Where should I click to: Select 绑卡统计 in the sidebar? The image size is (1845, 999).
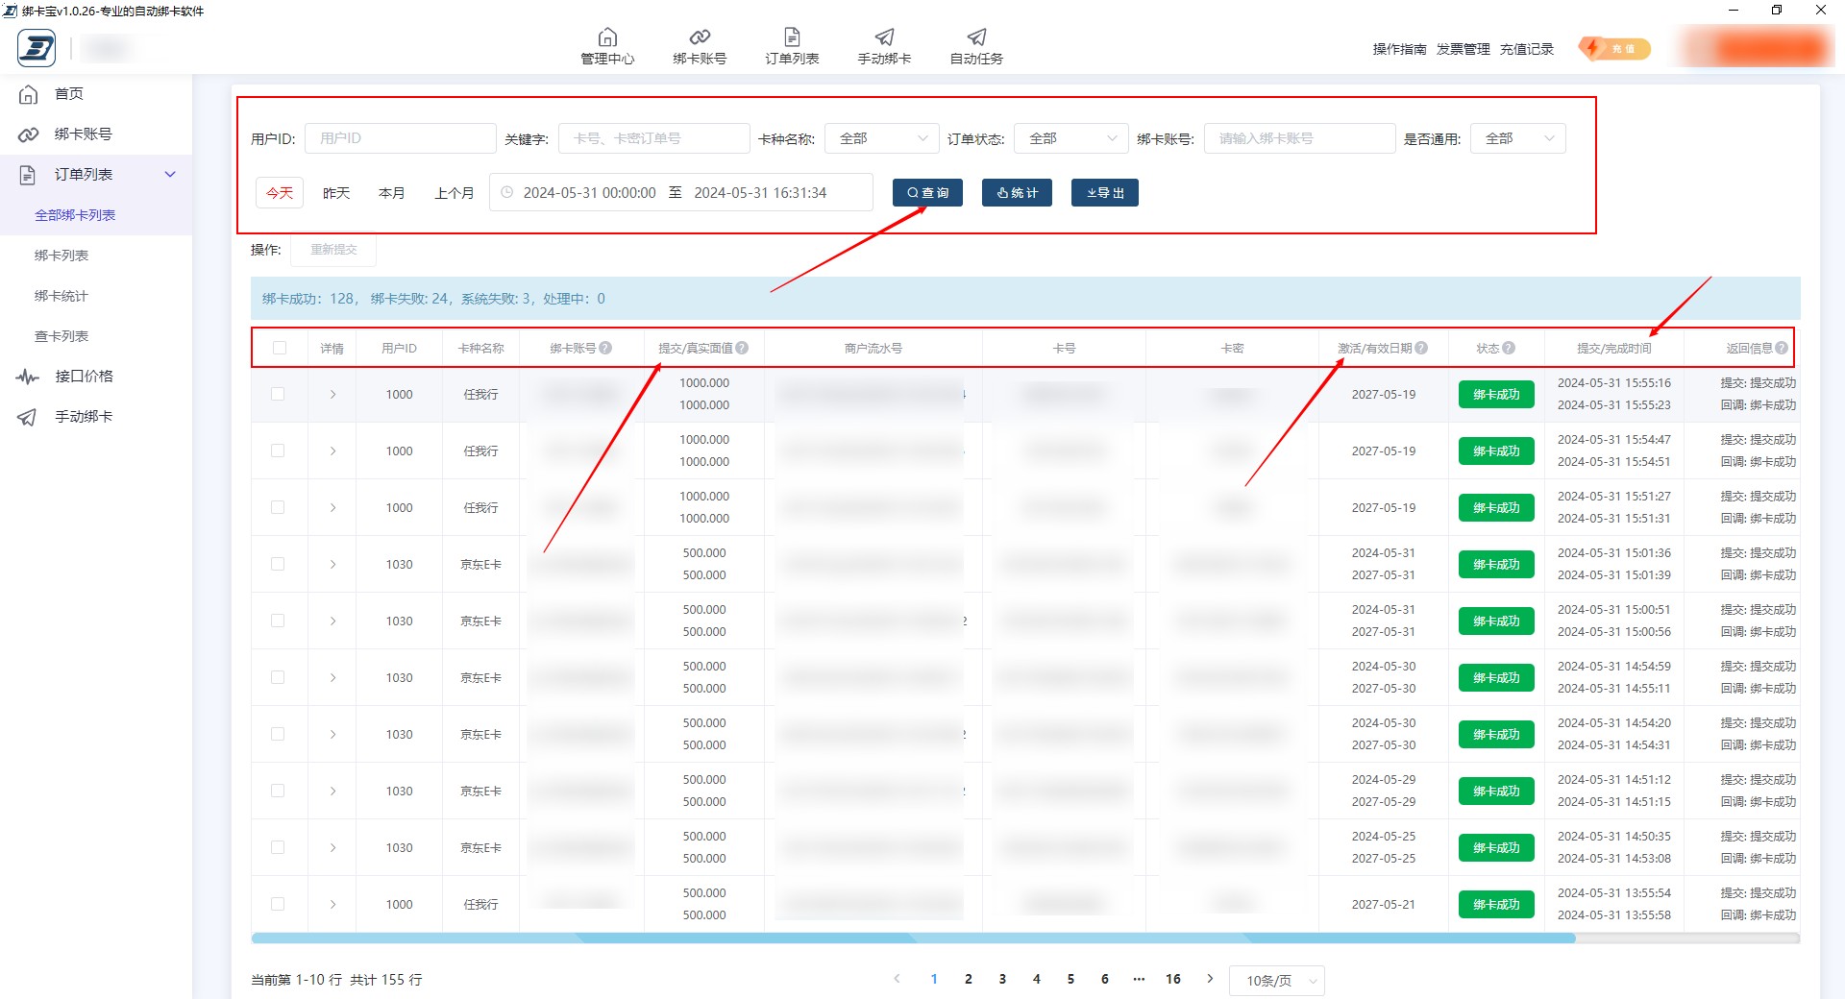(61, 296)
